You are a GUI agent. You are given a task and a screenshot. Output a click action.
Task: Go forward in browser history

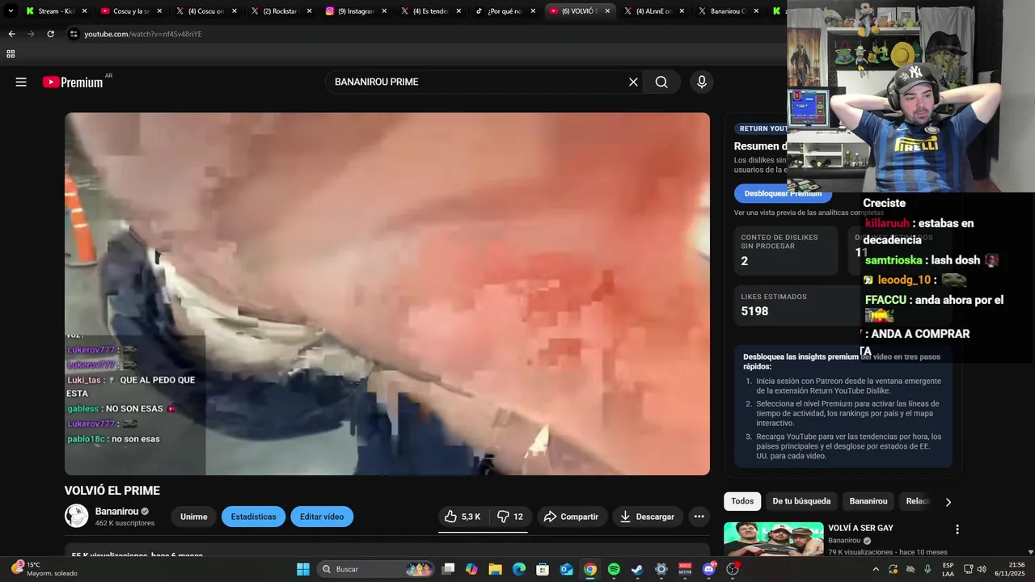coord(31,34)
